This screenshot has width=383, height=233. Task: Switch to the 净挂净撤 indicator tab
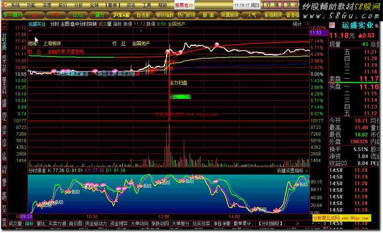(222, 223)
